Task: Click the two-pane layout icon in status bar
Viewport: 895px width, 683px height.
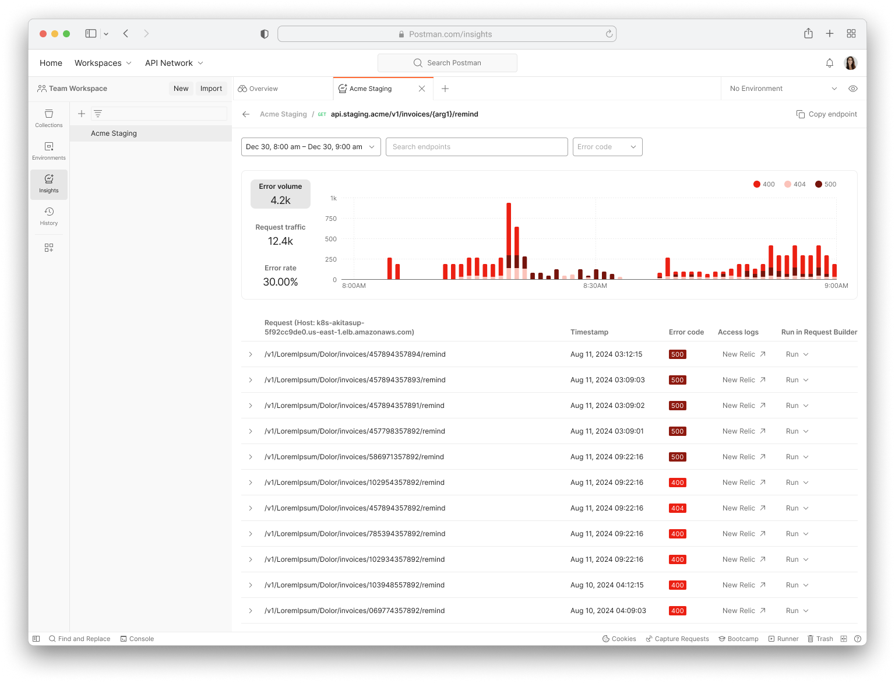Action: [x=844, y=639]
